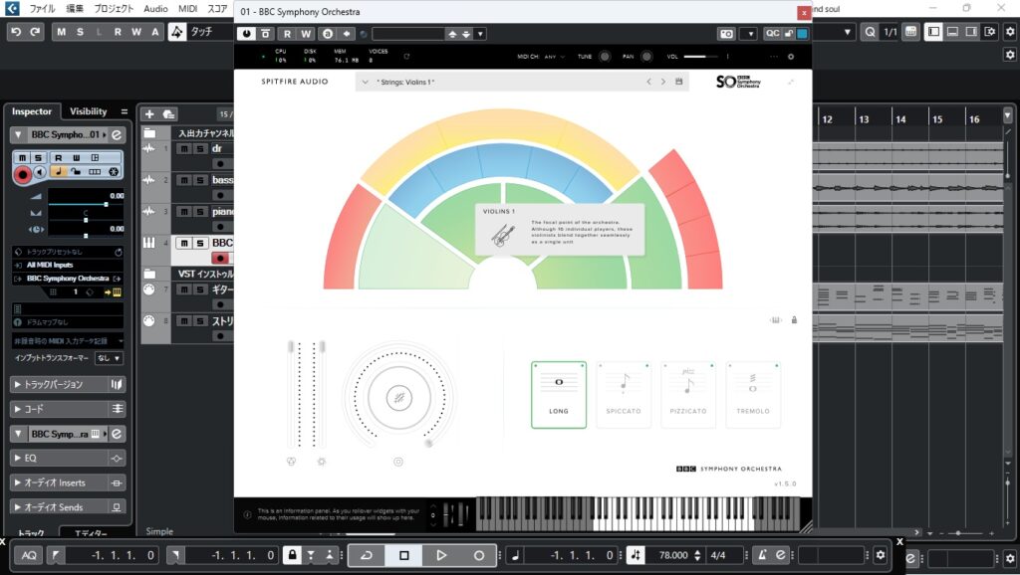Click the TUNE knob
This screenshot has height=575, width=1020.
(605, 57)
